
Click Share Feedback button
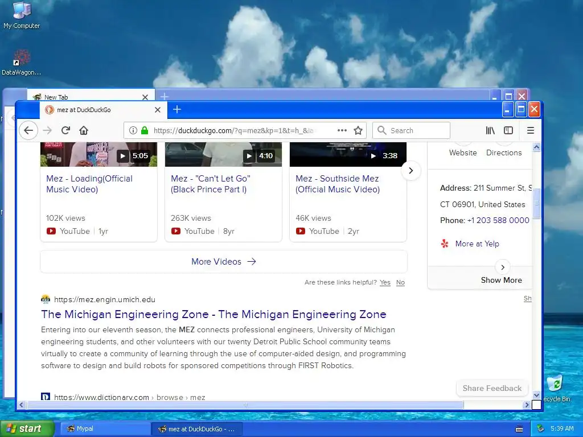(492, 388)
